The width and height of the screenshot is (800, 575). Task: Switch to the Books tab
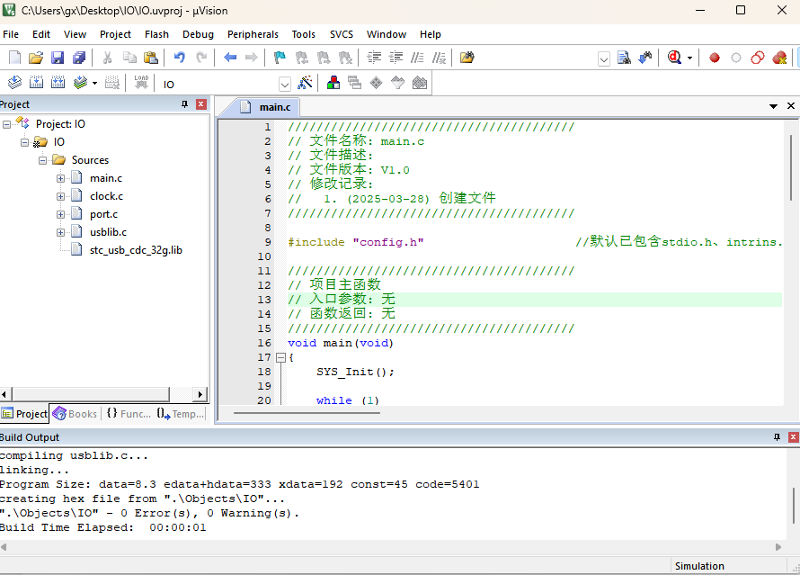(x=75, y=414)
